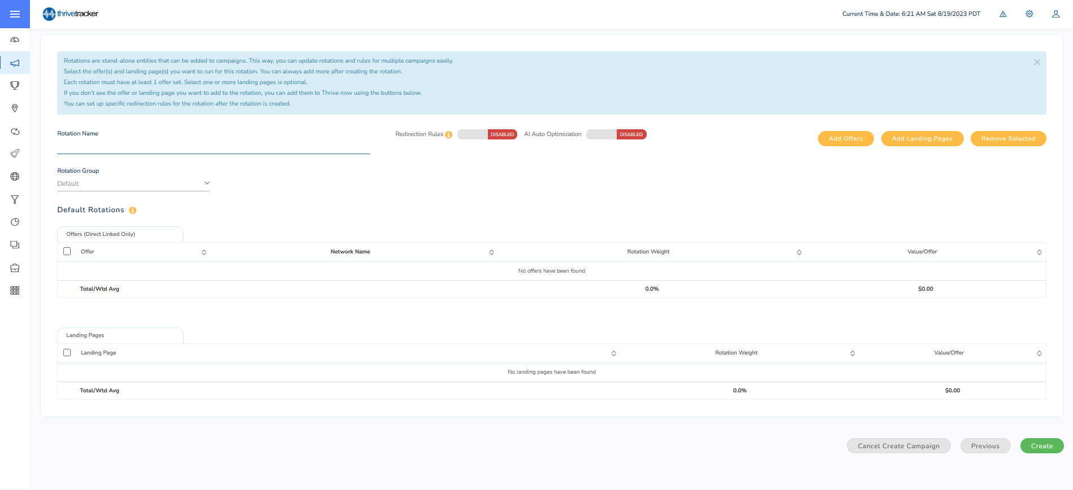This screenshot has width=1073, height=490.
Task: Sort offers by Offer column
Action: pyautogui.click(x=204, y=252)
